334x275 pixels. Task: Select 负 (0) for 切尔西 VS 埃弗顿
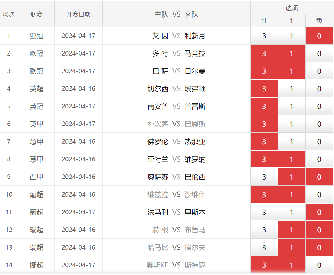pos(319,89)
